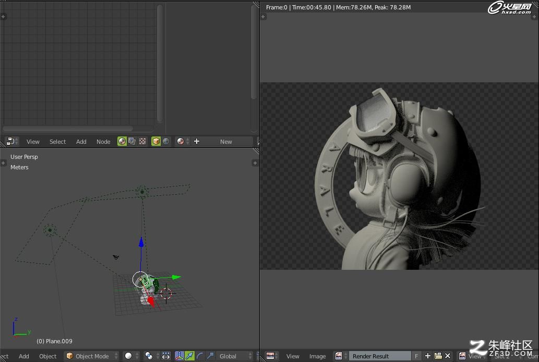Image resolution: width=539 pixels, height=362 pixels.
Task: Unlink the Render Result image
Action: point(448,356)
